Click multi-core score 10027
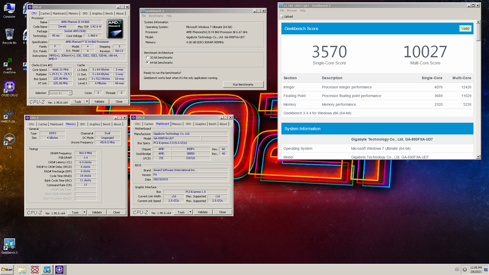This screenshot has height=275, width=489. tap(425, 52)
